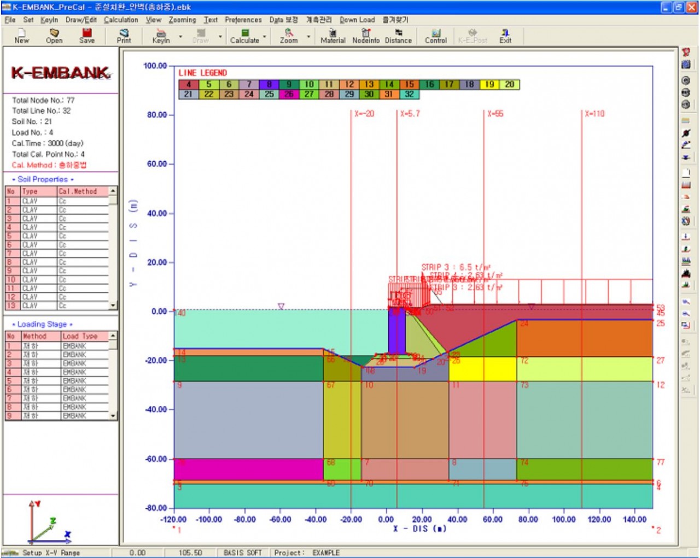Open the Draw/Edit menu
The image size is (700, 558).
[81, 20]
